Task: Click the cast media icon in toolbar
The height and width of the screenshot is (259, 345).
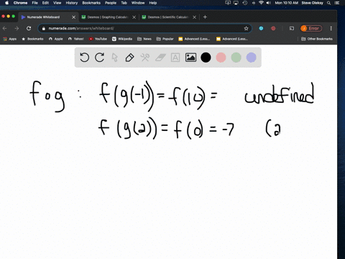Action: click(x=292, y=28)
